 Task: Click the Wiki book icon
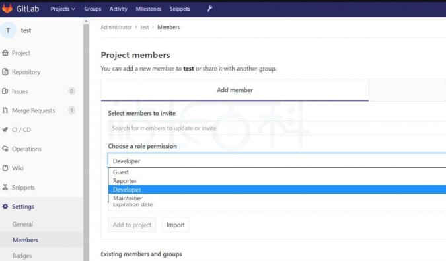pyautogui.click(x=5, y=168)
